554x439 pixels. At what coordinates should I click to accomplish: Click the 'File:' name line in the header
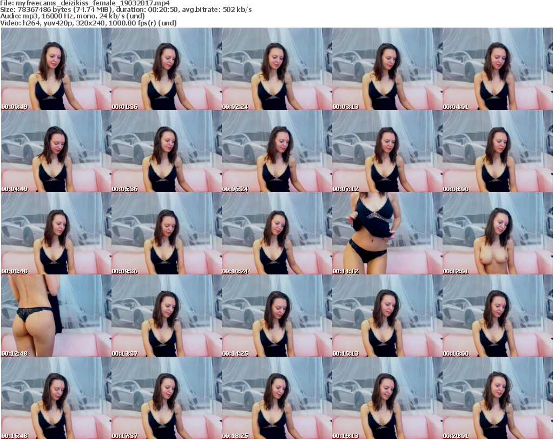pos(85,3)
